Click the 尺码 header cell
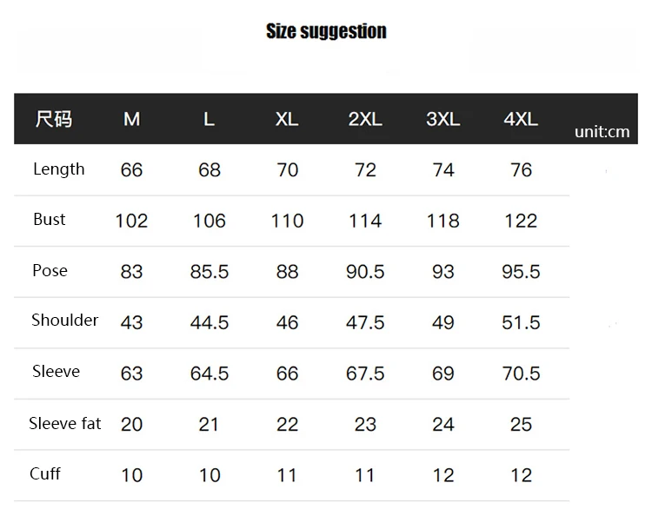Image resolution: width=652 pixels, height=529 pixels. pos(53,119)
